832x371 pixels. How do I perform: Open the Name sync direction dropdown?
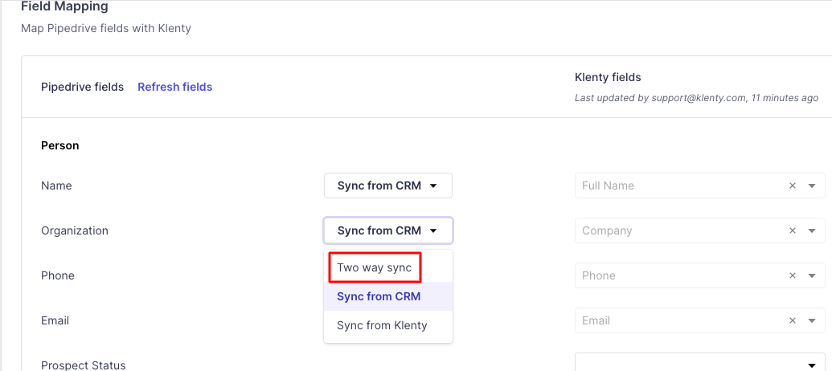pyautogui.click(x=387, y=185)
